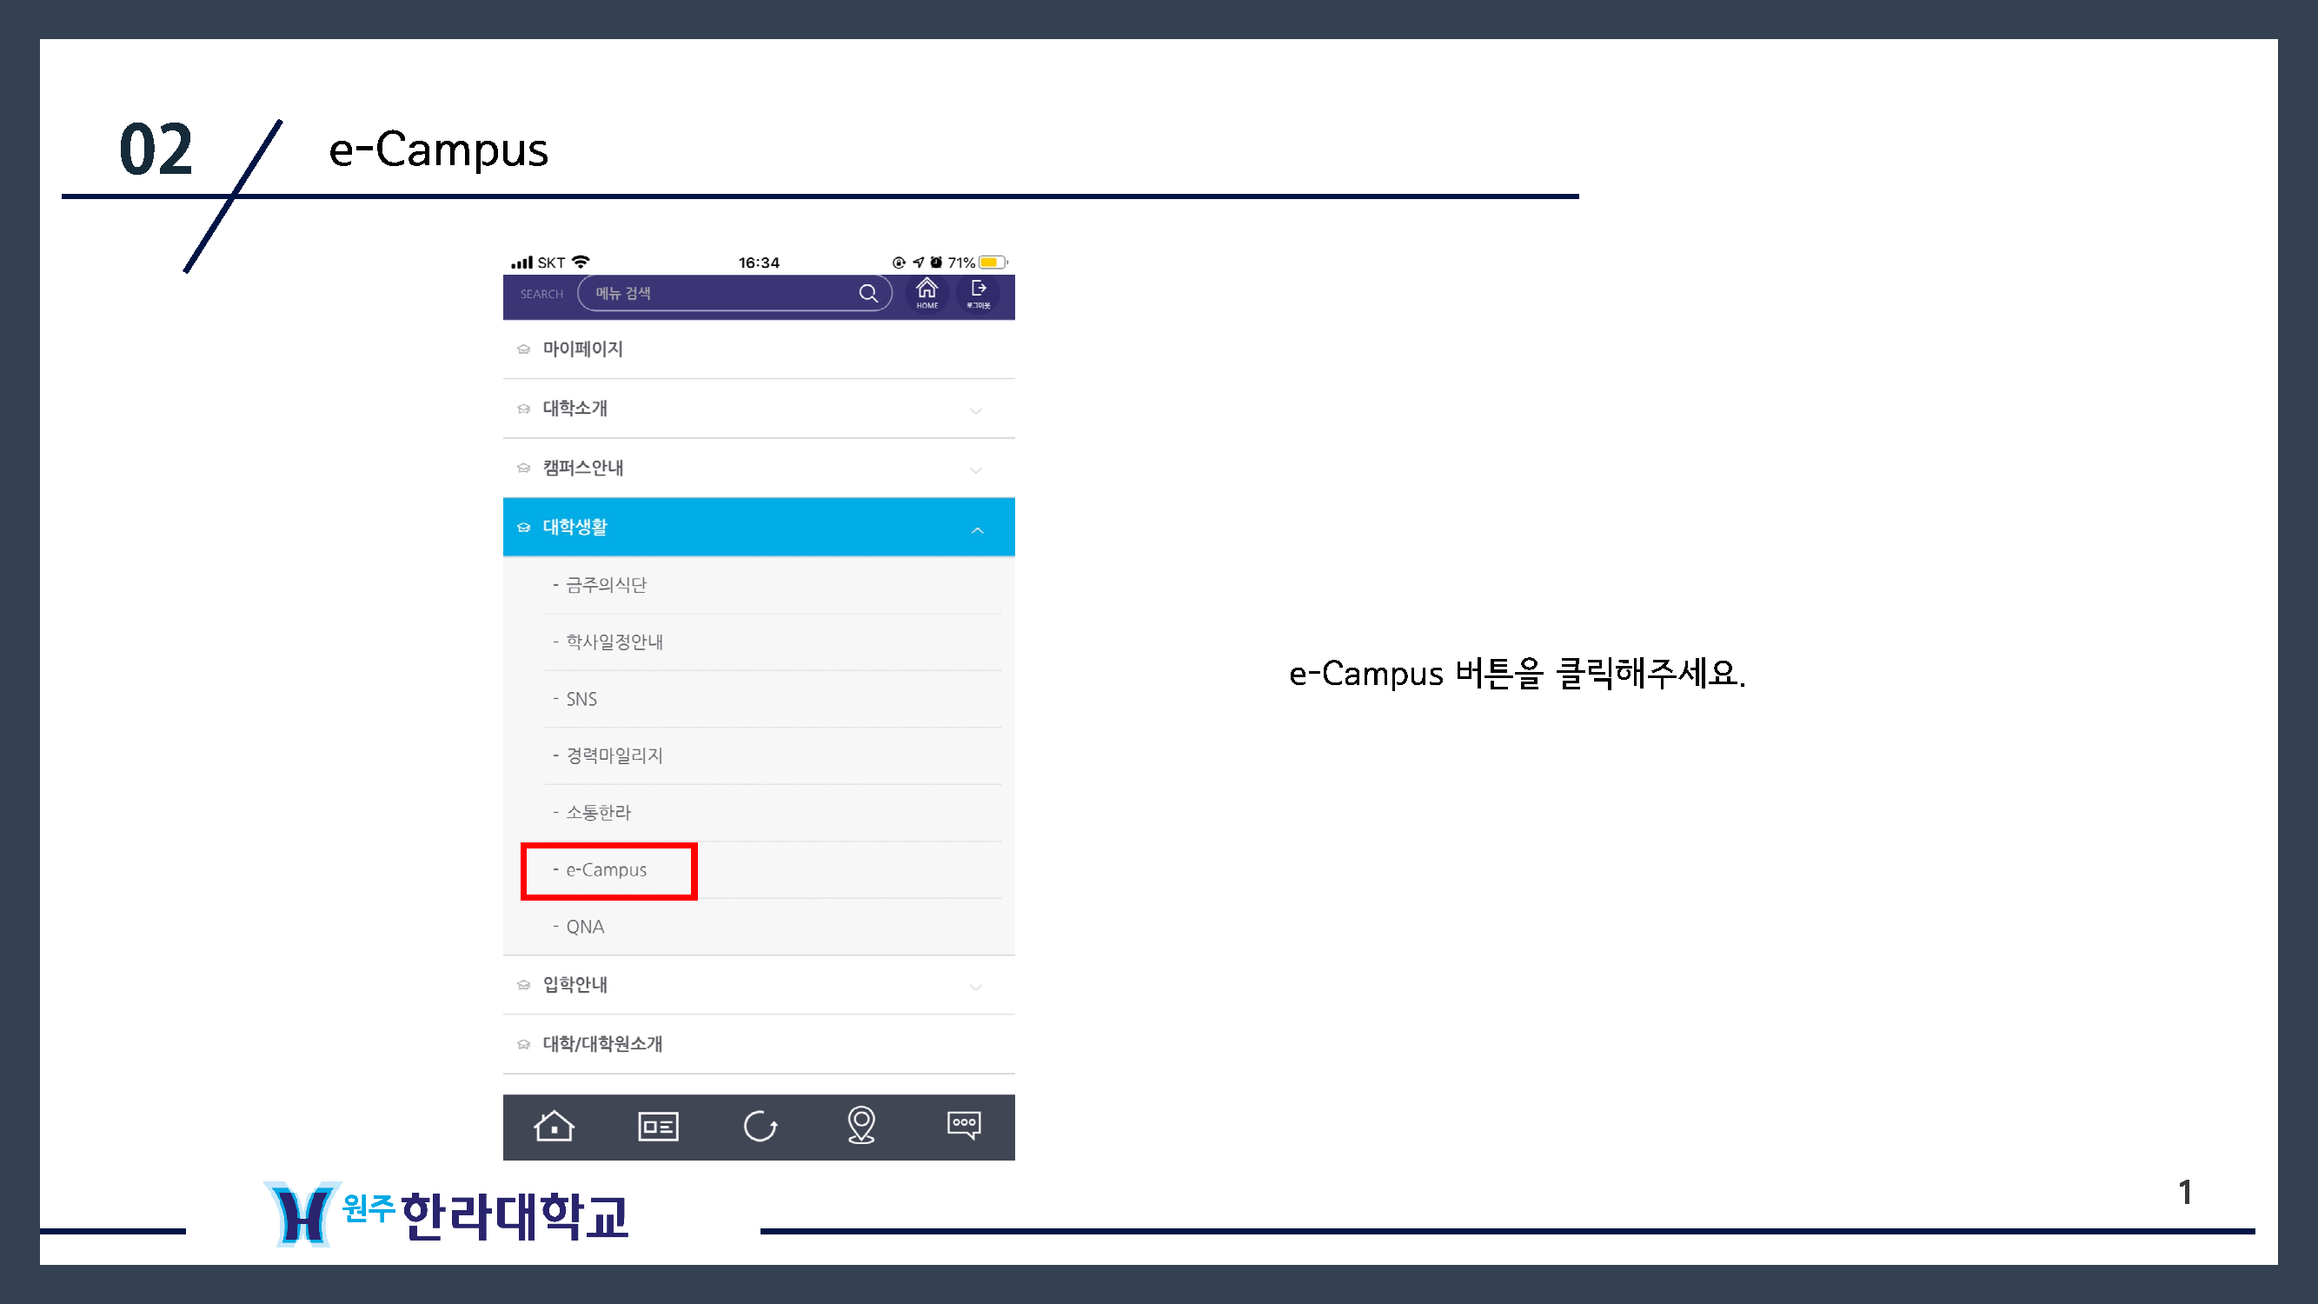
Task: Click the e-Campus submenu link
Action: (x=606, y=870)
